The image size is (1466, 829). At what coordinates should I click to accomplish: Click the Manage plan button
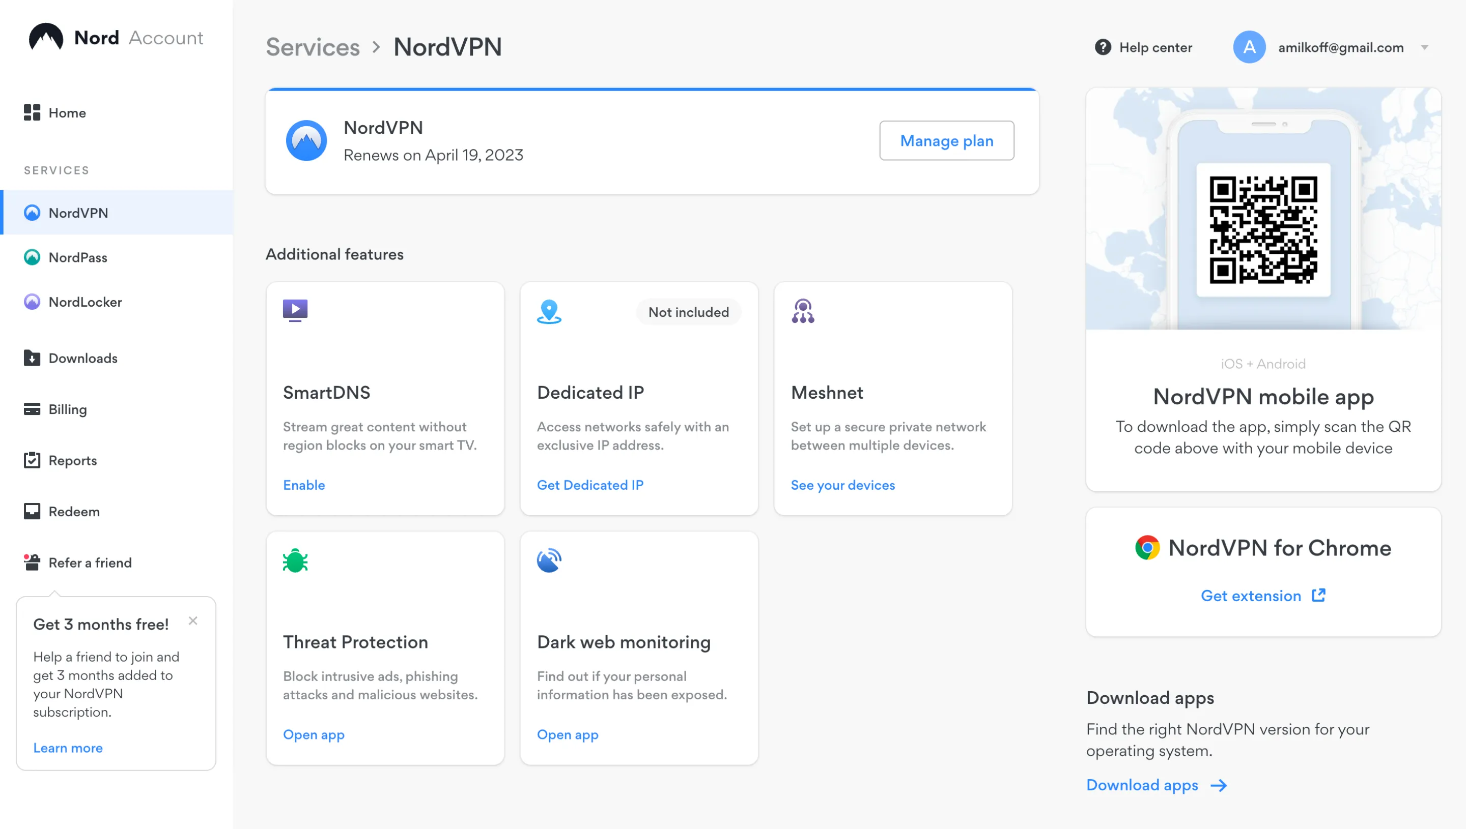pyautogui.click(x=946, y=141)
